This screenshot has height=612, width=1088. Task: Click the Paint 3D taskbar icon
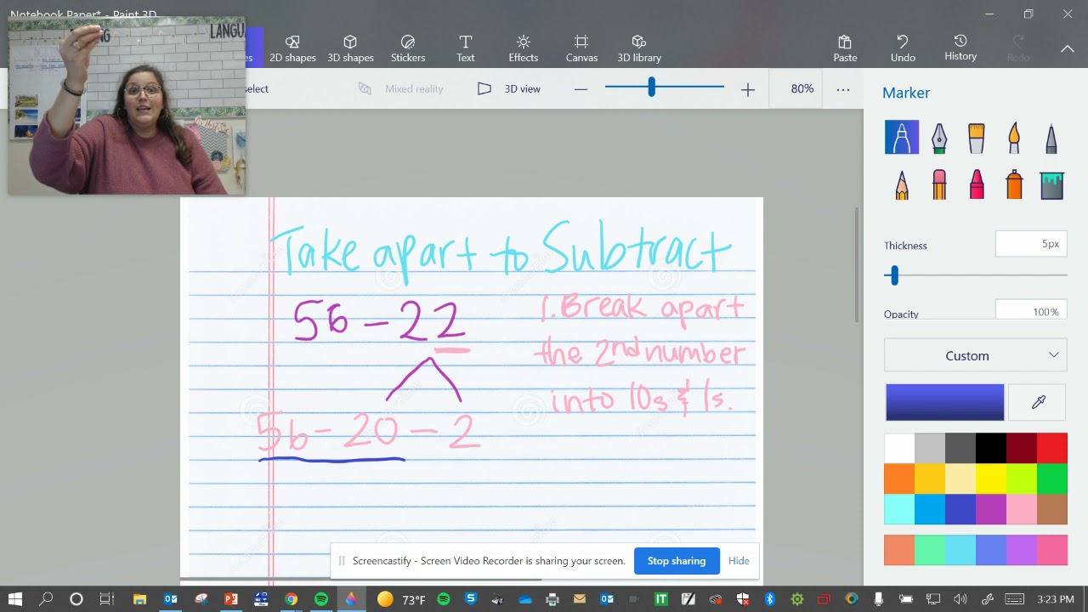point(351,599)
